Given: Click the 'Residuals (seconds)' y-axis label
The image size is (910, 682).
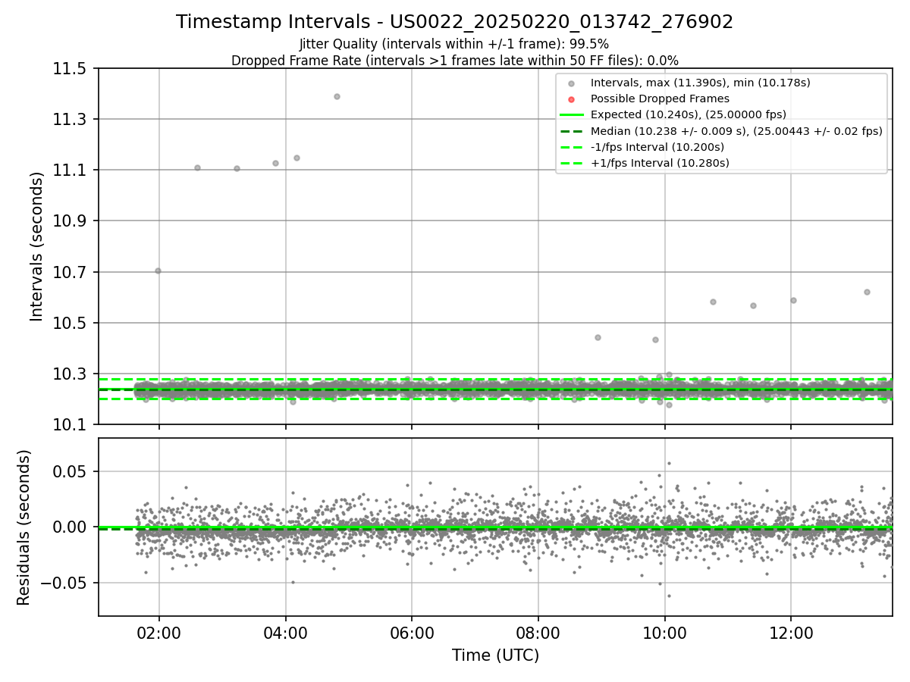Looking at the screenshot, I should pyautogui.click(x=24, y=527).
